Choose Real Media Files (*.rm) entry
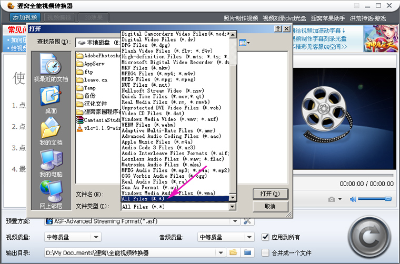The height and width of the screenshot is (264, 400). coord(175,102)
